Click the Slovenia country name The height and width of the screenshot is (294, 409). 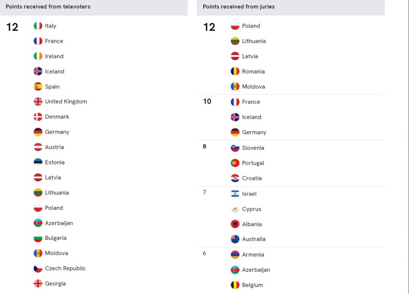pyautogui.click(x=253, y=148)
